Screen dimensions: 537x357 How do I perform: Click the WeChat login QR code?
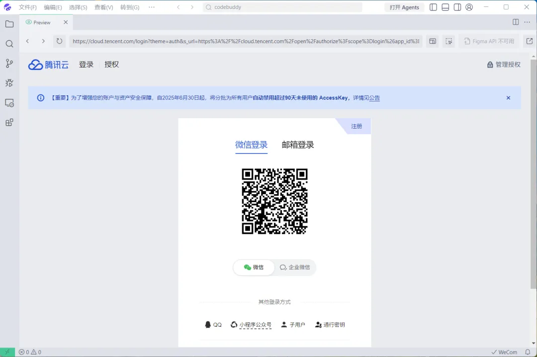(x=274, y=201)
